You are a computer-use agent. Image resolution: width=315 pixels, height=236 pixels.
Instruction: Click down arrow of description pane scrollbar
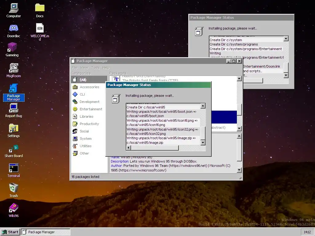point(239,170)
